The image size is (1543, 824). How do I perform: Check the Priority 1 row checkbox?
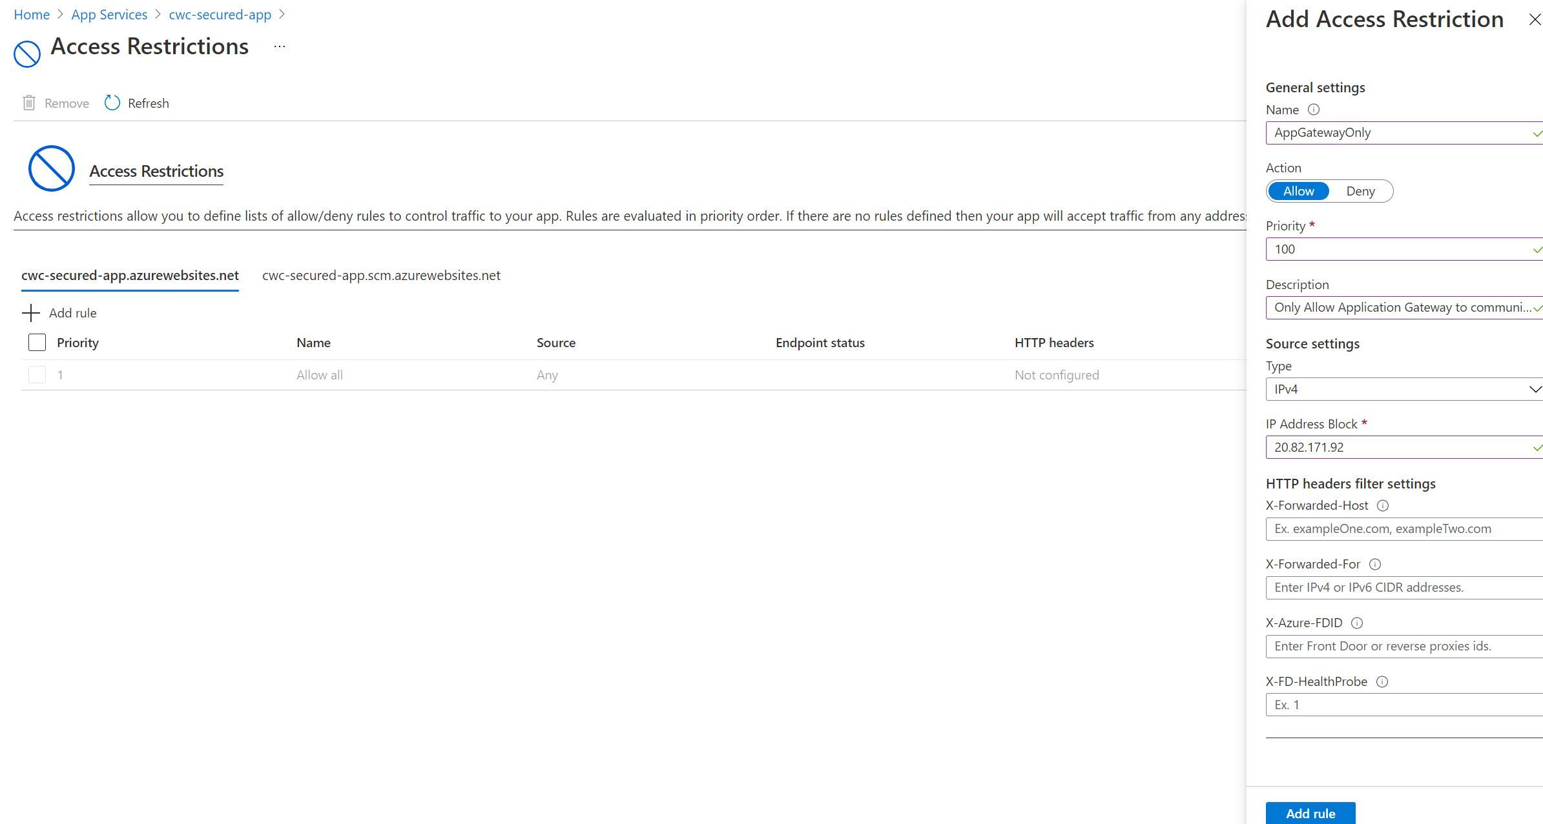click(36, 374)
